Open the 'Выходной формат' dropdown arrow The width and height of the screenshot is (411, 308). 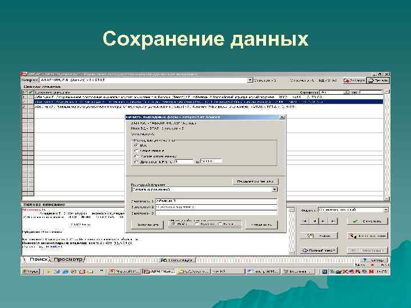[x=275, y=189]
